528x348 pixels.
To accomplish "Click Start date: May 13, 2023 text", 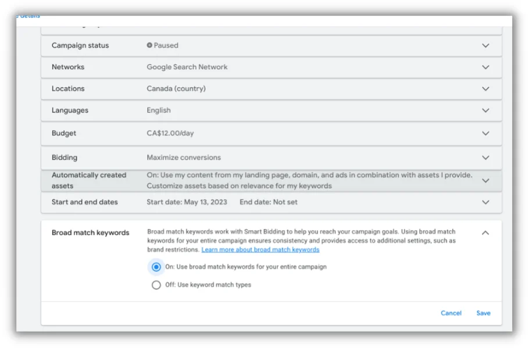I will tap(187, 202).
